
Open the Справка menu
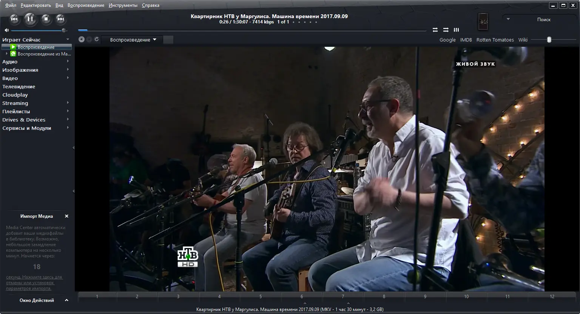pos(151,5)
